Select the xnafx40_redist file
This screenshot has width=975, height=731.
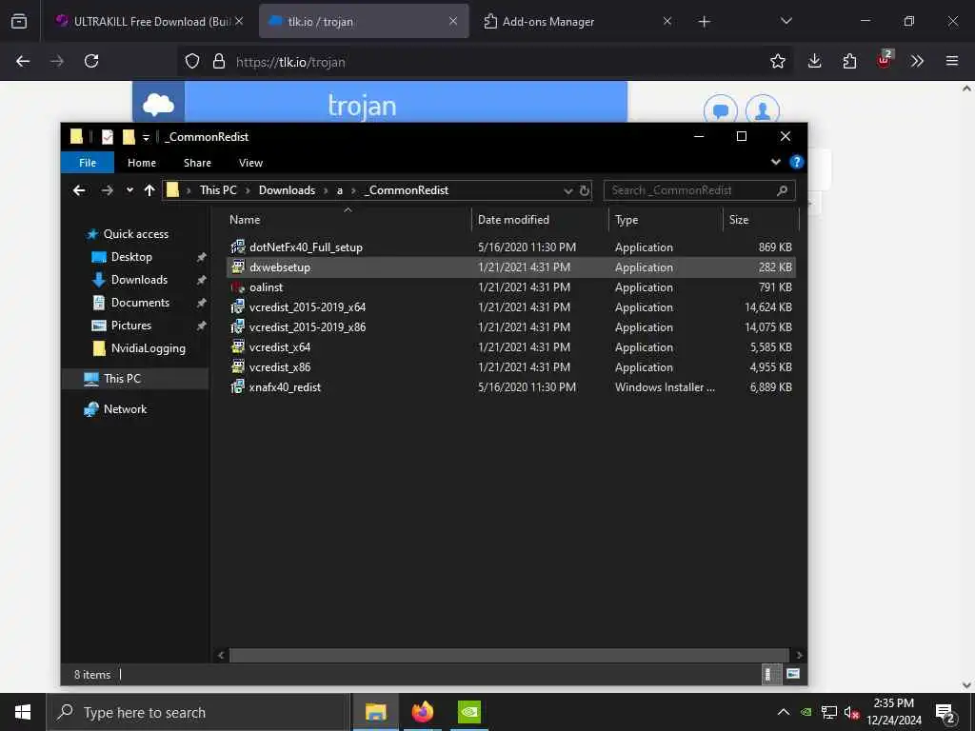pyautogui.click(x=511, y=386)
